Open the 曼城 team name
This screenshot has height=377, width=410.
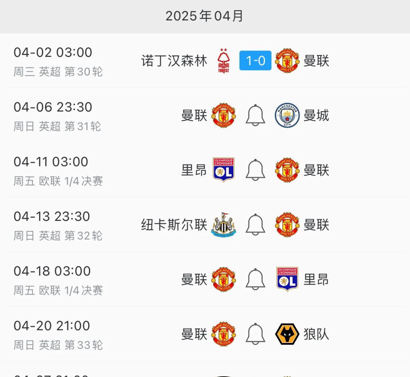pos(316,115)
